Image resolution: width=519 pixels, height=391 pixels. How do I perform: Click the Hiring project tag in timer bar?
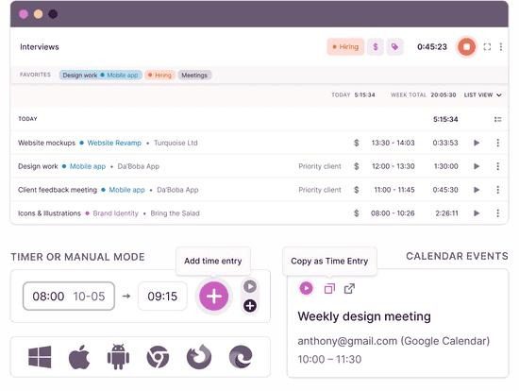click(345, 46)
